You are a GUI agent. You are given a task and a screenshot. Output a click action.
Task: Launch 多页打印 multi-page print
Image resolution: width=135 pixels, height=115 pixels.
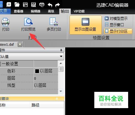click(x=54, y=25)
